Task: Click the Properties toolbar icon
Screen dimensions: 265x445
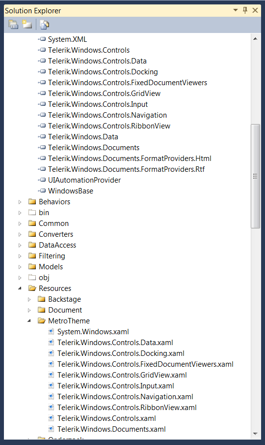Action: coord(13,25)
